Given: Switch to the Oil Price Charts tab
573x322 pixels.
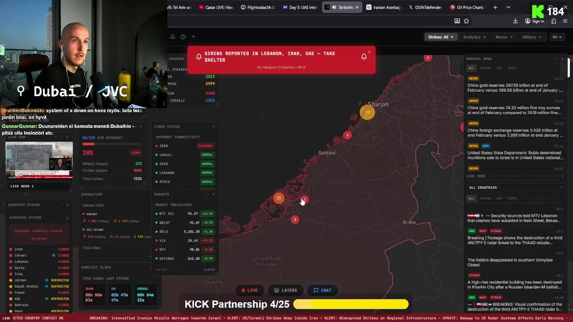Looking at the screenshot, I should coord(466,7).
